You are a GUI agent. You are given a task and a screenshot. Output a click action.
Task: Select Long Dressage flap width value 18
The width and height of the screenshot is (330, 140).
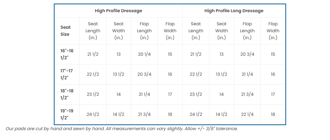(x=273, y=114)
